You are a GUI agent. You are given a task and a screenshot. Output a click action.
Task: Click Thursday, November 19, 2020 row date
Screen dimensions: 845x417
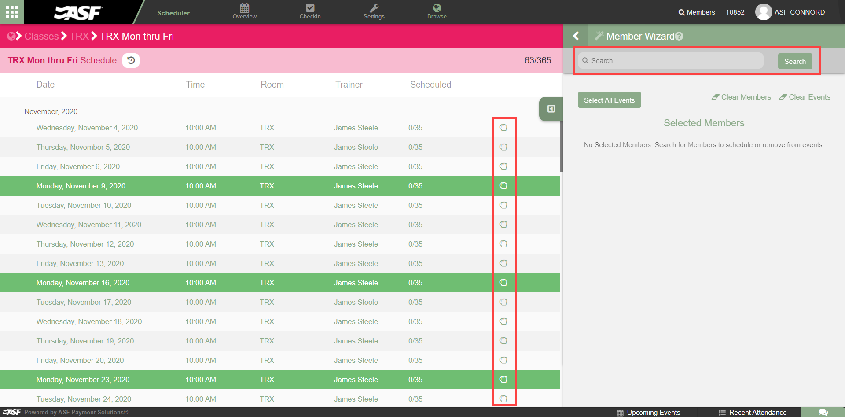point(85,341)
